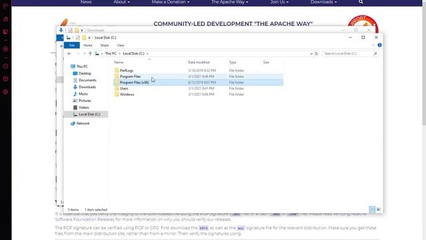The height and width of the screenshot is (240, 426).
Task: Click the clock icon in left dark sidebar
Action: [5, 66]
